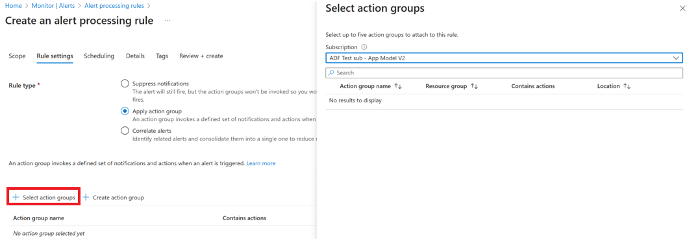Navigate to Monitor | Alerts breadcrumb
698x239 pixels.
pos(53,6)
